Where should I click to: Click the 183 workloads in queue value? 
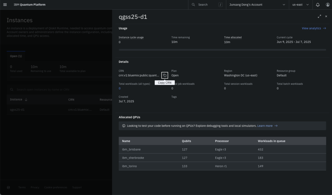260,158
